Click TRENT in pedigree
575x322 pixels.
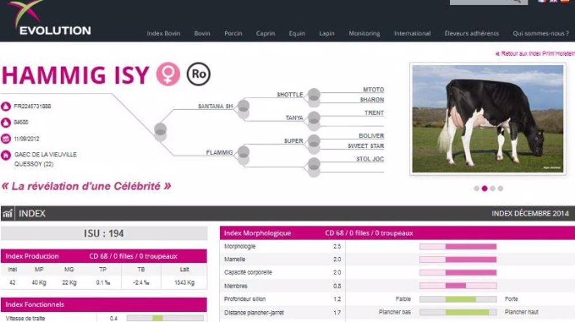tap(374, 112)
